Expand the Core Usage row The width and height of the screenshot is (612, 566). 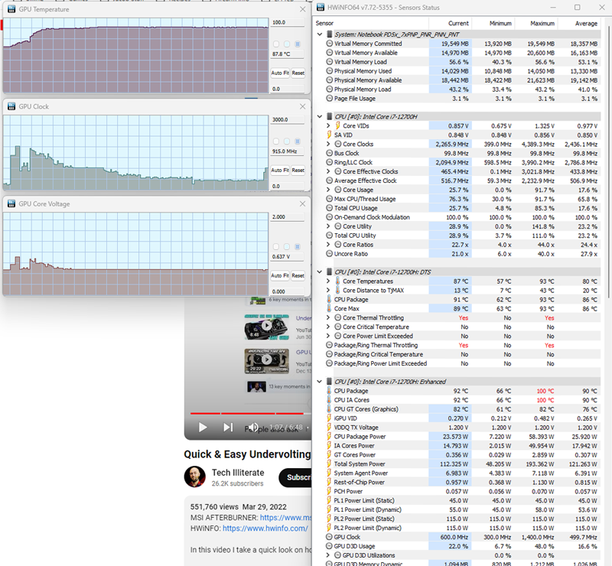[328, 190]
